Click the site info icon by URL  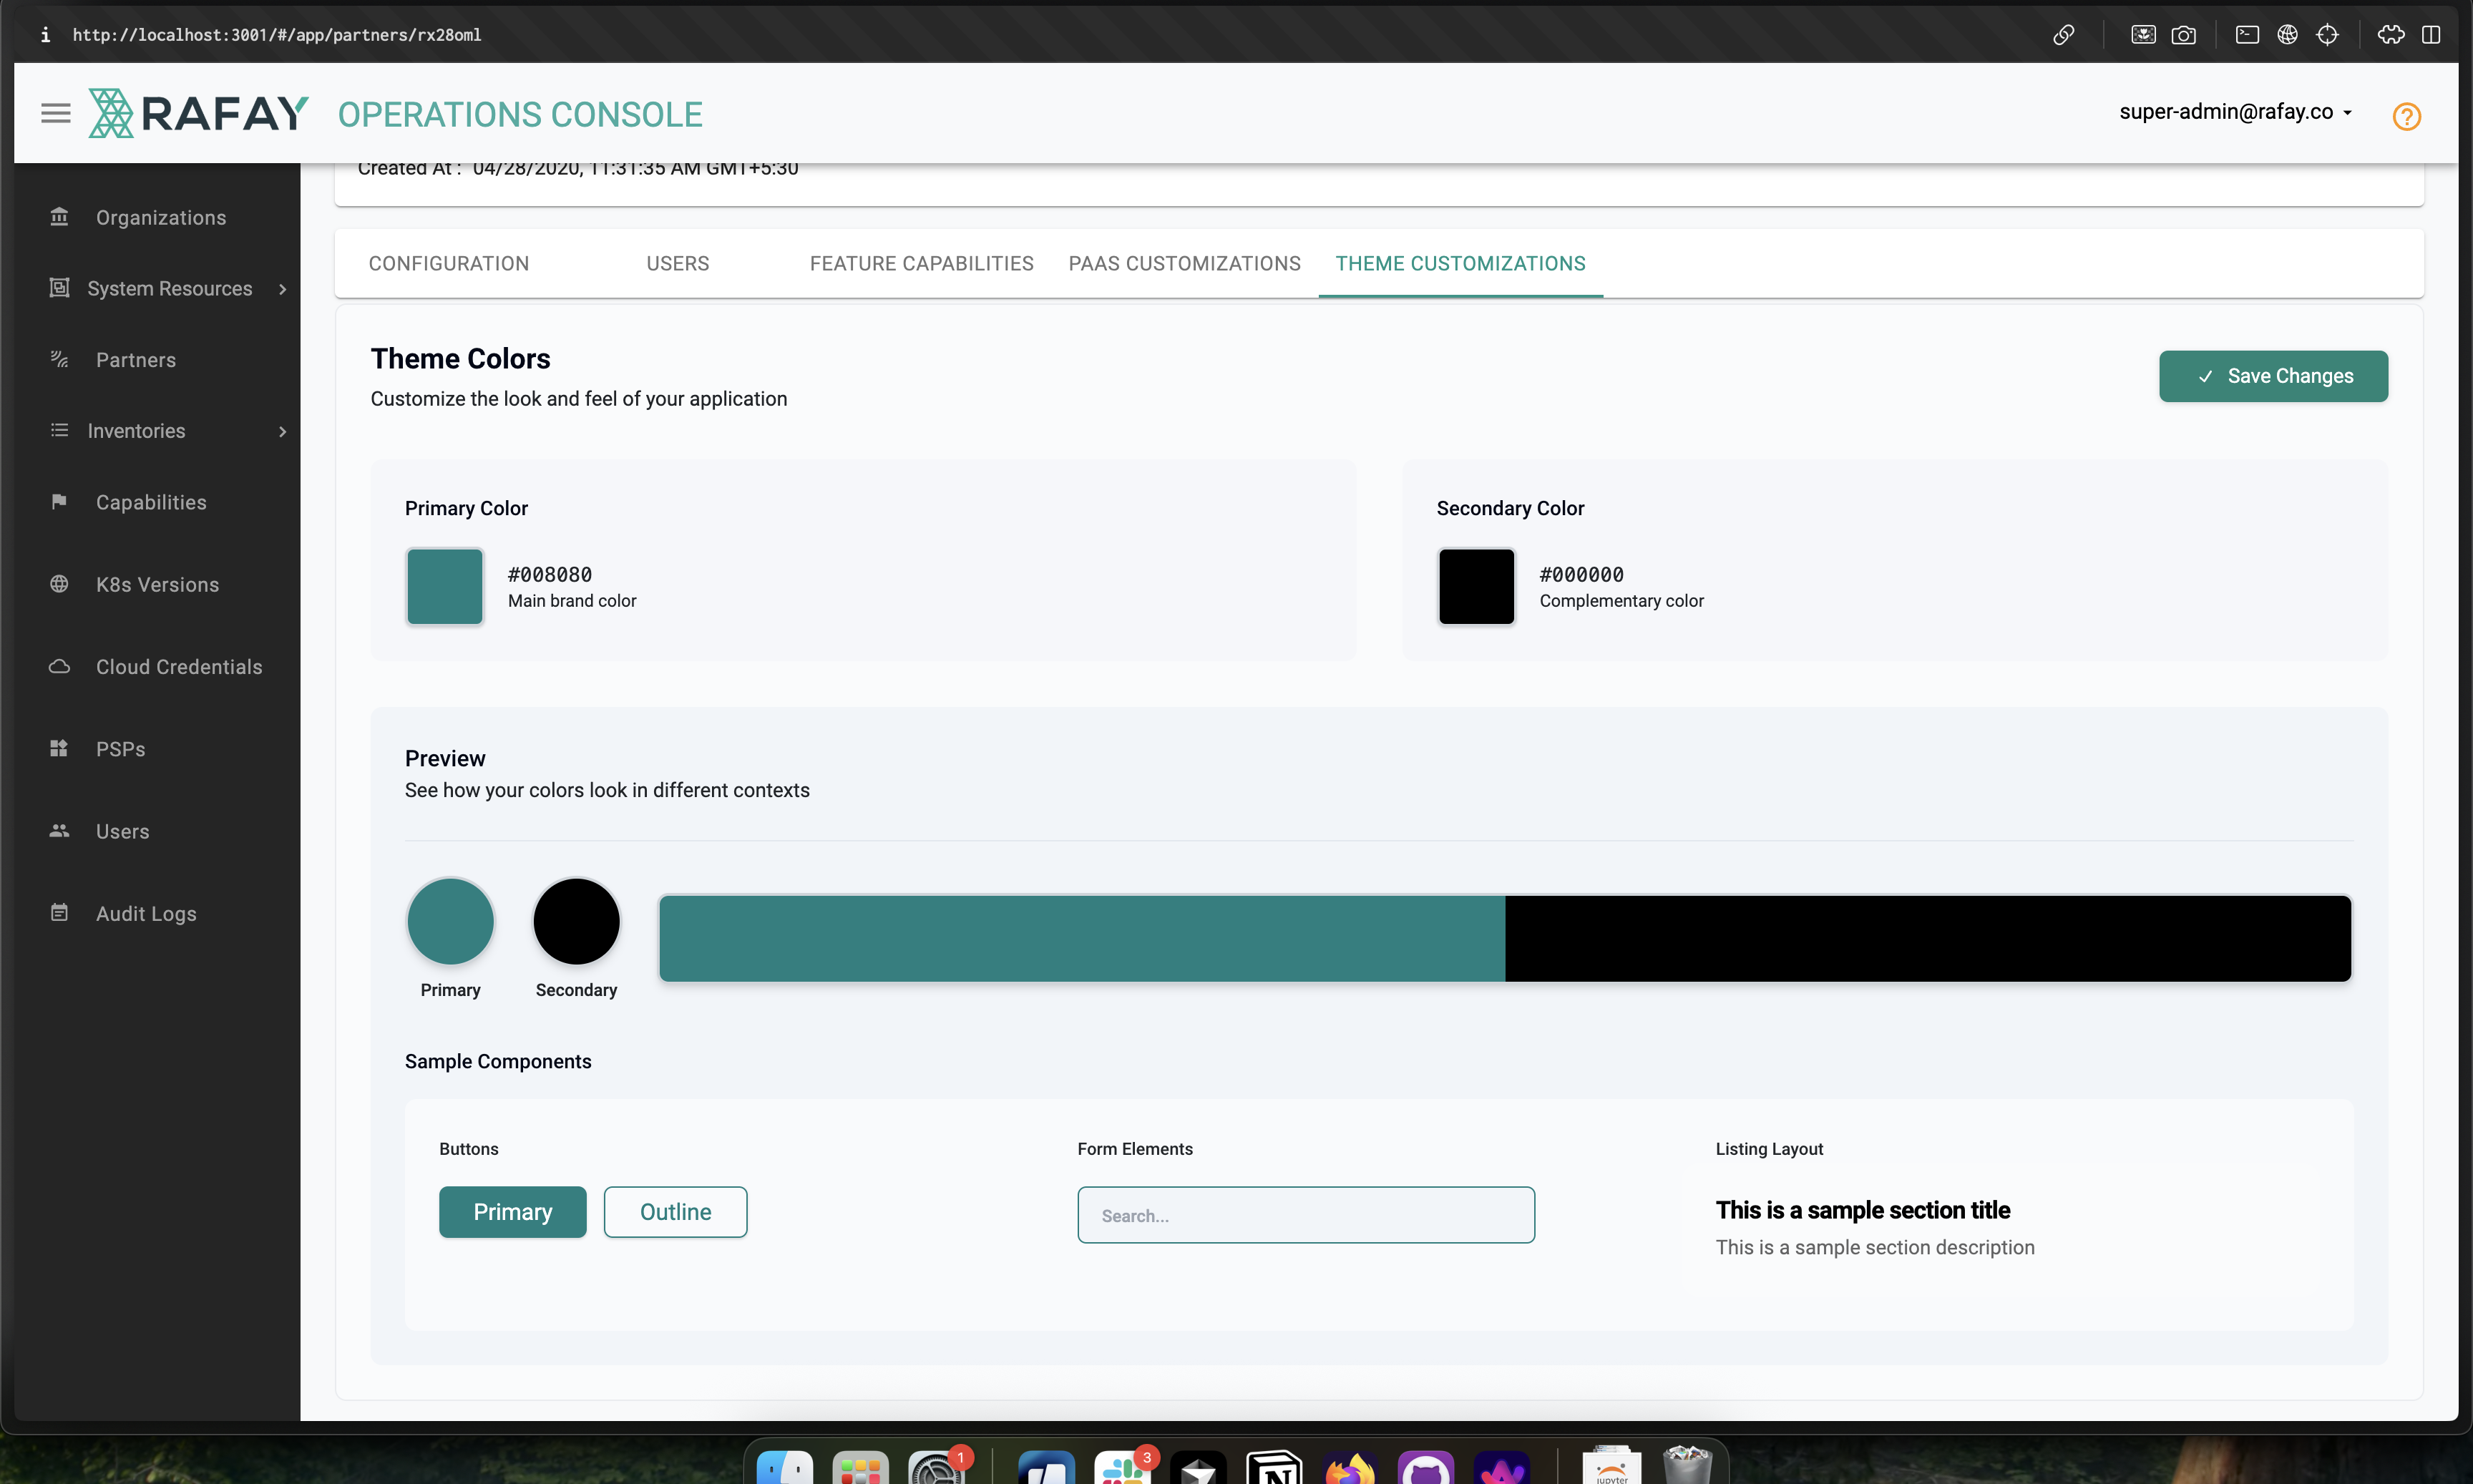click(x=45, y=35)
